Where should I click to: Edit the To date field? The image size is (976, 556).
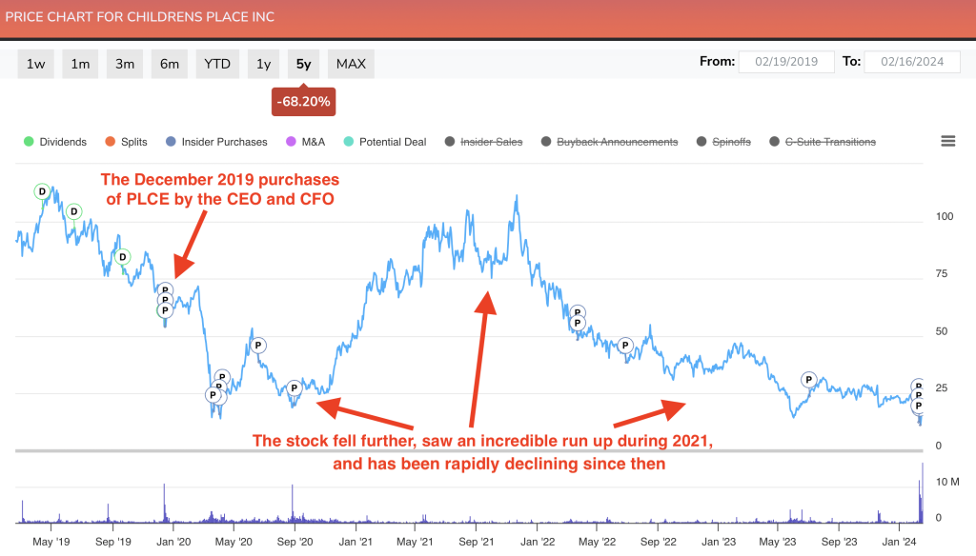click(x=912, y=62)
